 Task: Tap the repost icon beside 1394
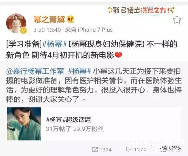(95, 150)
